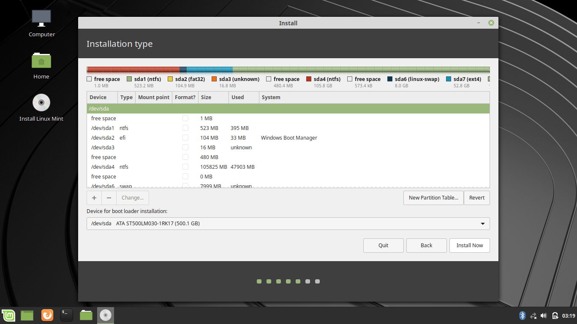
Task: Click the 395 MB used value
Action: (240, 128)
